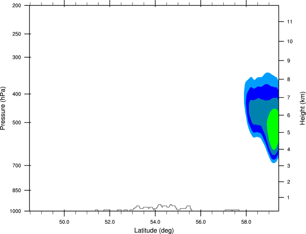Viewport: 306px width, 234px height.
Task: Pick the 8 km height label
Action: [289, 80]
